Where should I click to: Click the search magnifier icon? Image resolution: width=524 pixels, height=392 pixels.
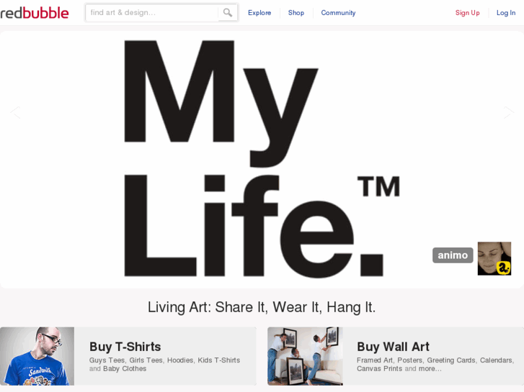tap(228, 13)
